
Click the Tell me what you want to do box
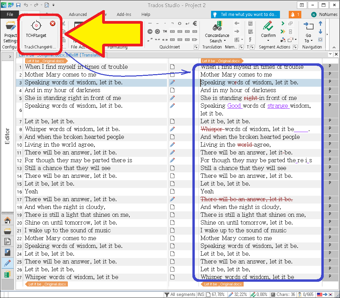pos(245,15)
